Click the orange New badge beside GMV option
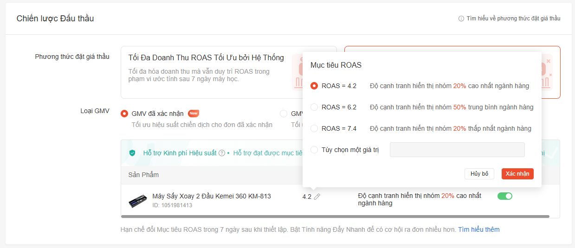The width and height of the screenshot is (575, 248). tap(194, 114)
